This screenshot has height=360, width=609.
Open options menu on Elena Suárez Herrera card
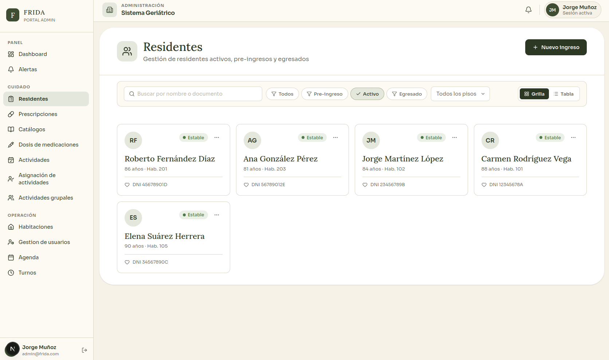pyautogui.click(x=217, y=215)
